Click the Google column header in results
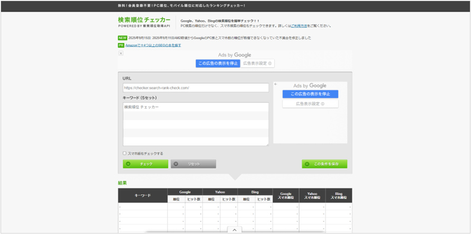471x234 pixels. (185, 192)
